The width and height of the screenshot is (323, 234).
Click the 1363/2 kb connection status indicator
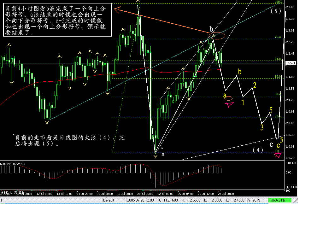[280, 200]
